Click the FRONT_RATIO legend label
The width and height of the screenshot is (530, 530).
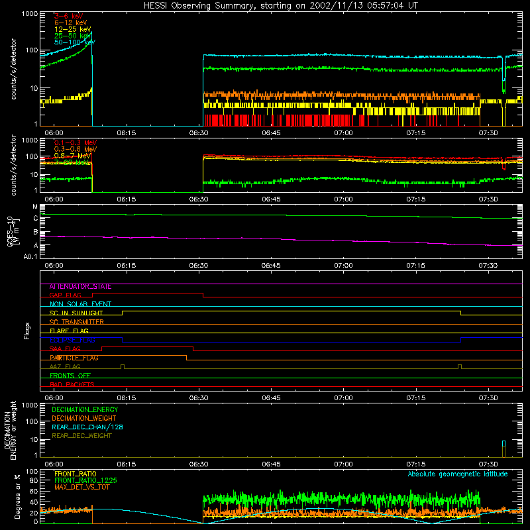tap(76, 474)
